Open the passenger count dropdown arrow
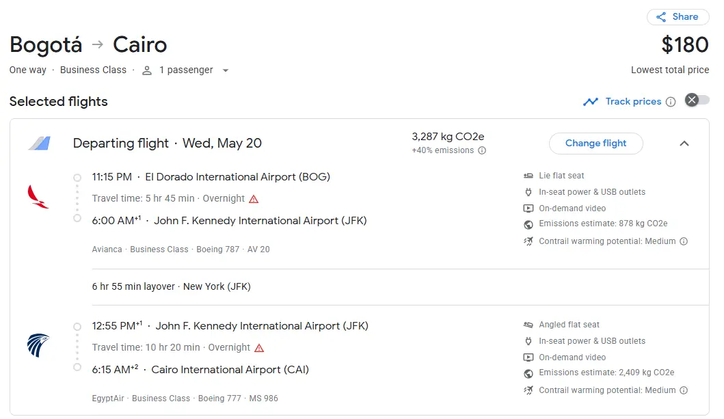Image resolution: width=724 pixels, height=419 pixels. [x=226, y=70]
